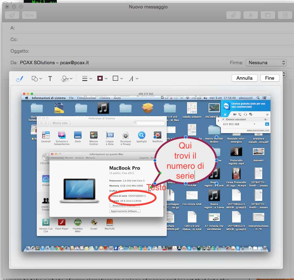Select the Text tool (T) in Markup
The height and width of the screenshot is (280, 294).
(50, 79)
